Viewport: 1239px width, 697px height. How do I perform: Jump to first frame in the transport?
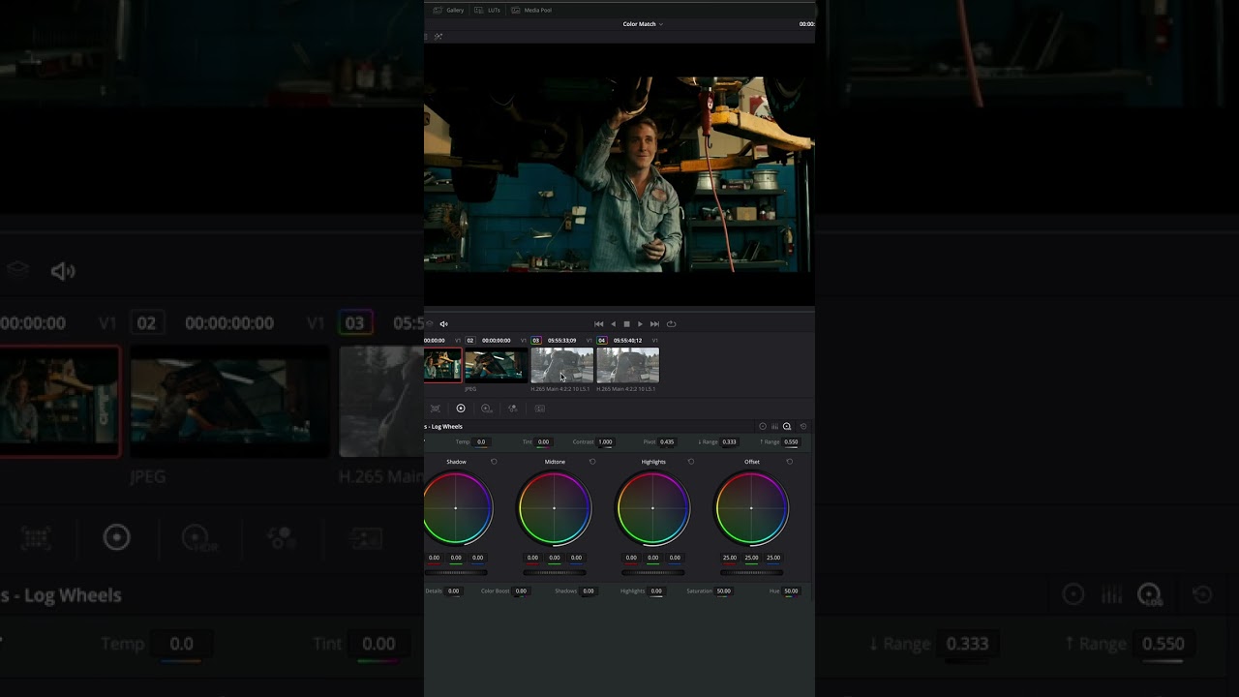(598, 324)
